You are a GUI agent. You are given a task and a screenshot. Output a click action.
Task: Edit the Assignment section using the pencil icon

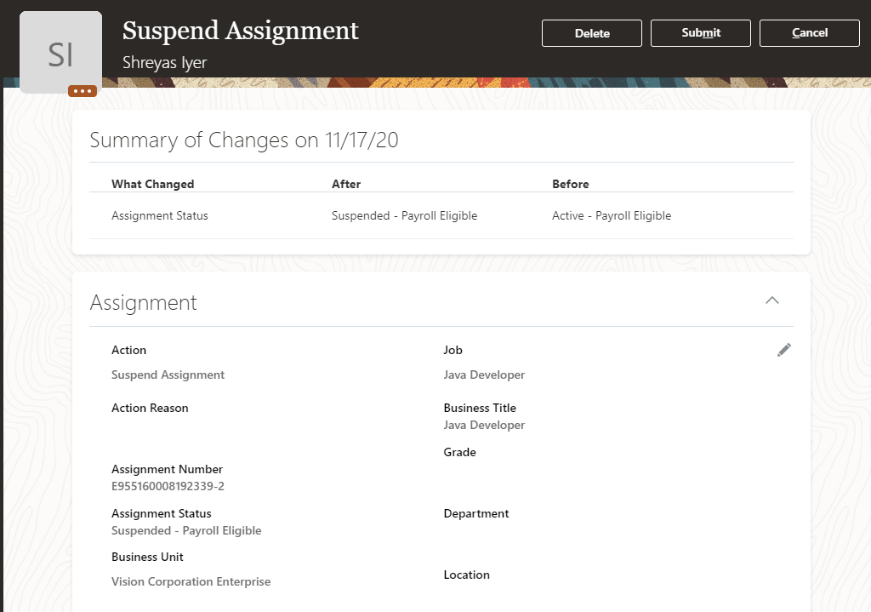point(783,349)
